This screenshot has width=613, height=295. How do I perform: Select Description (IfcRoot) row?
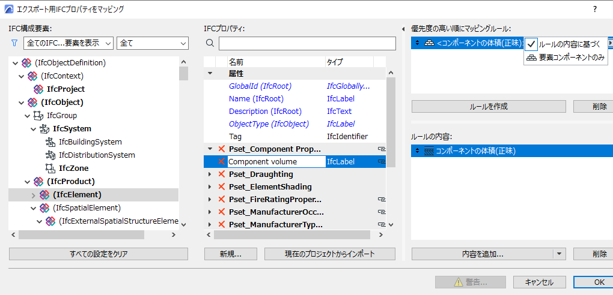click(294, 111)
